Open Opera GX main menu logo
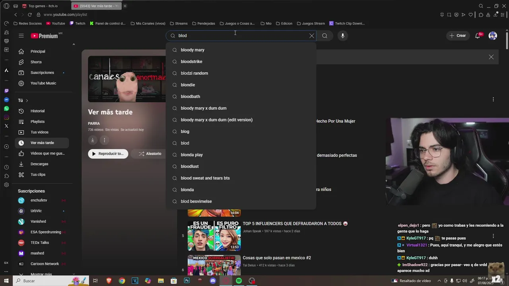 (6, 6)
